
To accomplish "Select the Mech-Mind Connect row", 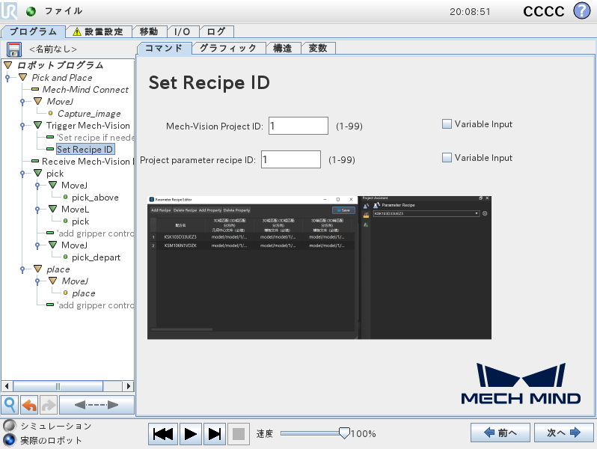I will click(85, 90).
